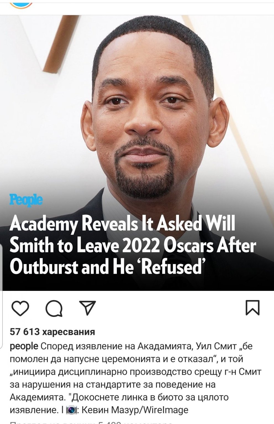Tap the Кевин Мазур/WireImage photo credit
The width and height of the screenshot is (274, 424).
[135, 410]
